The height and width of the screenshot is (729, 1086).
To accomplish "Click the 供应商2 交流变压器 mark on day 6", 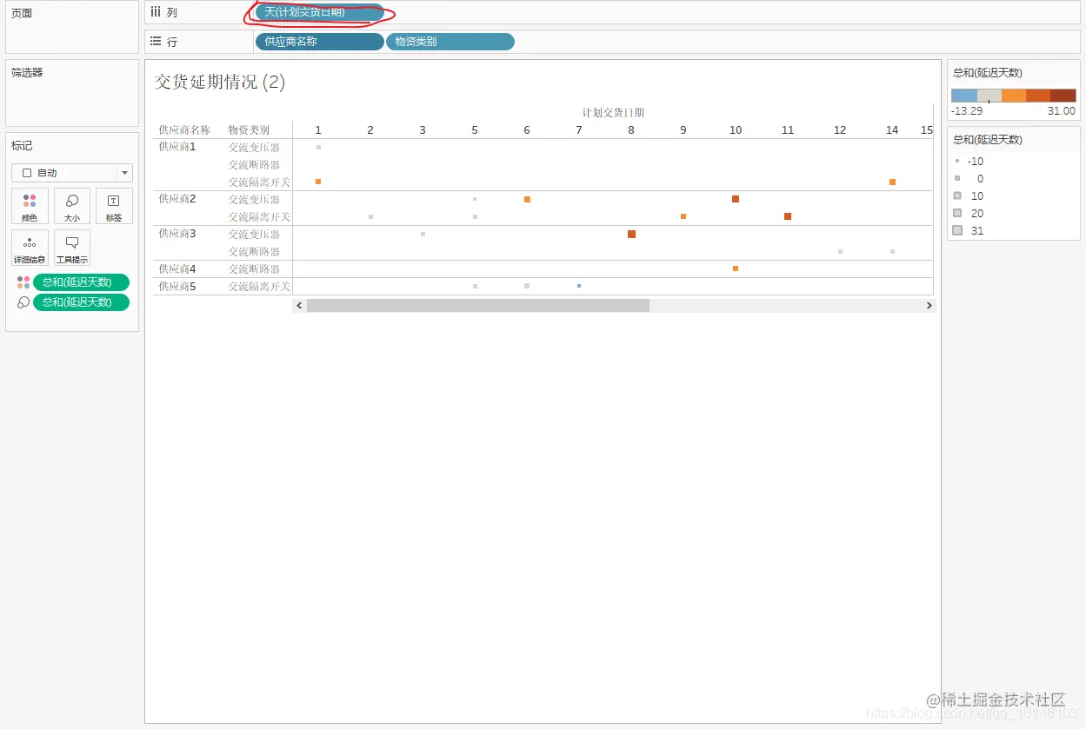I will point(527,199).
